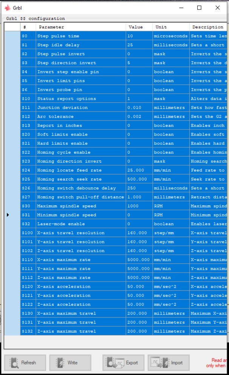229x375 pixels.
Task: Click the Hard limits enable parameter
Action: tap(81, 143)
